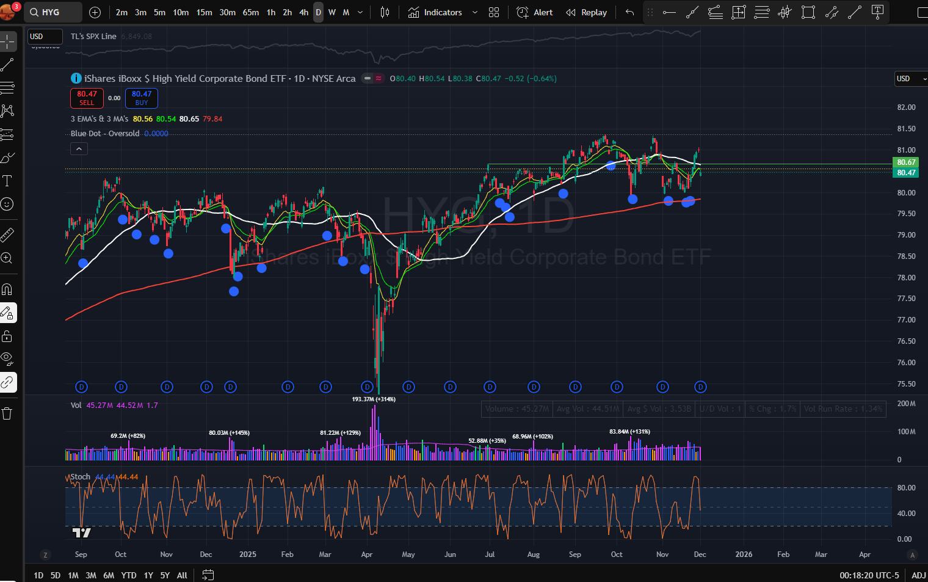Screen dimensions: 928x582
Task: Click the add symbol plus icon
Action: coord(95,12)
